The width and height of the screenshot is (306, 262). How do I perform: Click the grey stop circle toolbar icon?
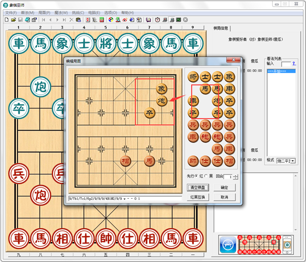tap(186, 20)
